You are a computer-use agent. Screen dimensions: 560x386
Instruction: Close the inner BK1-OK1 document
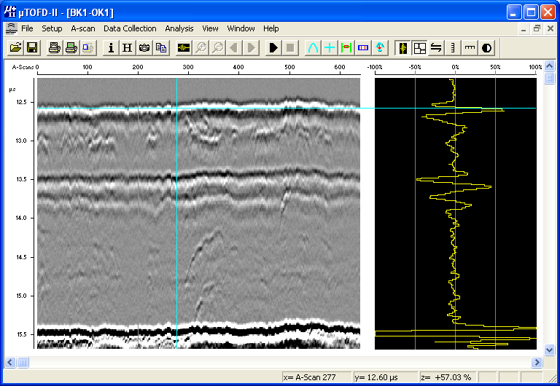551,29
